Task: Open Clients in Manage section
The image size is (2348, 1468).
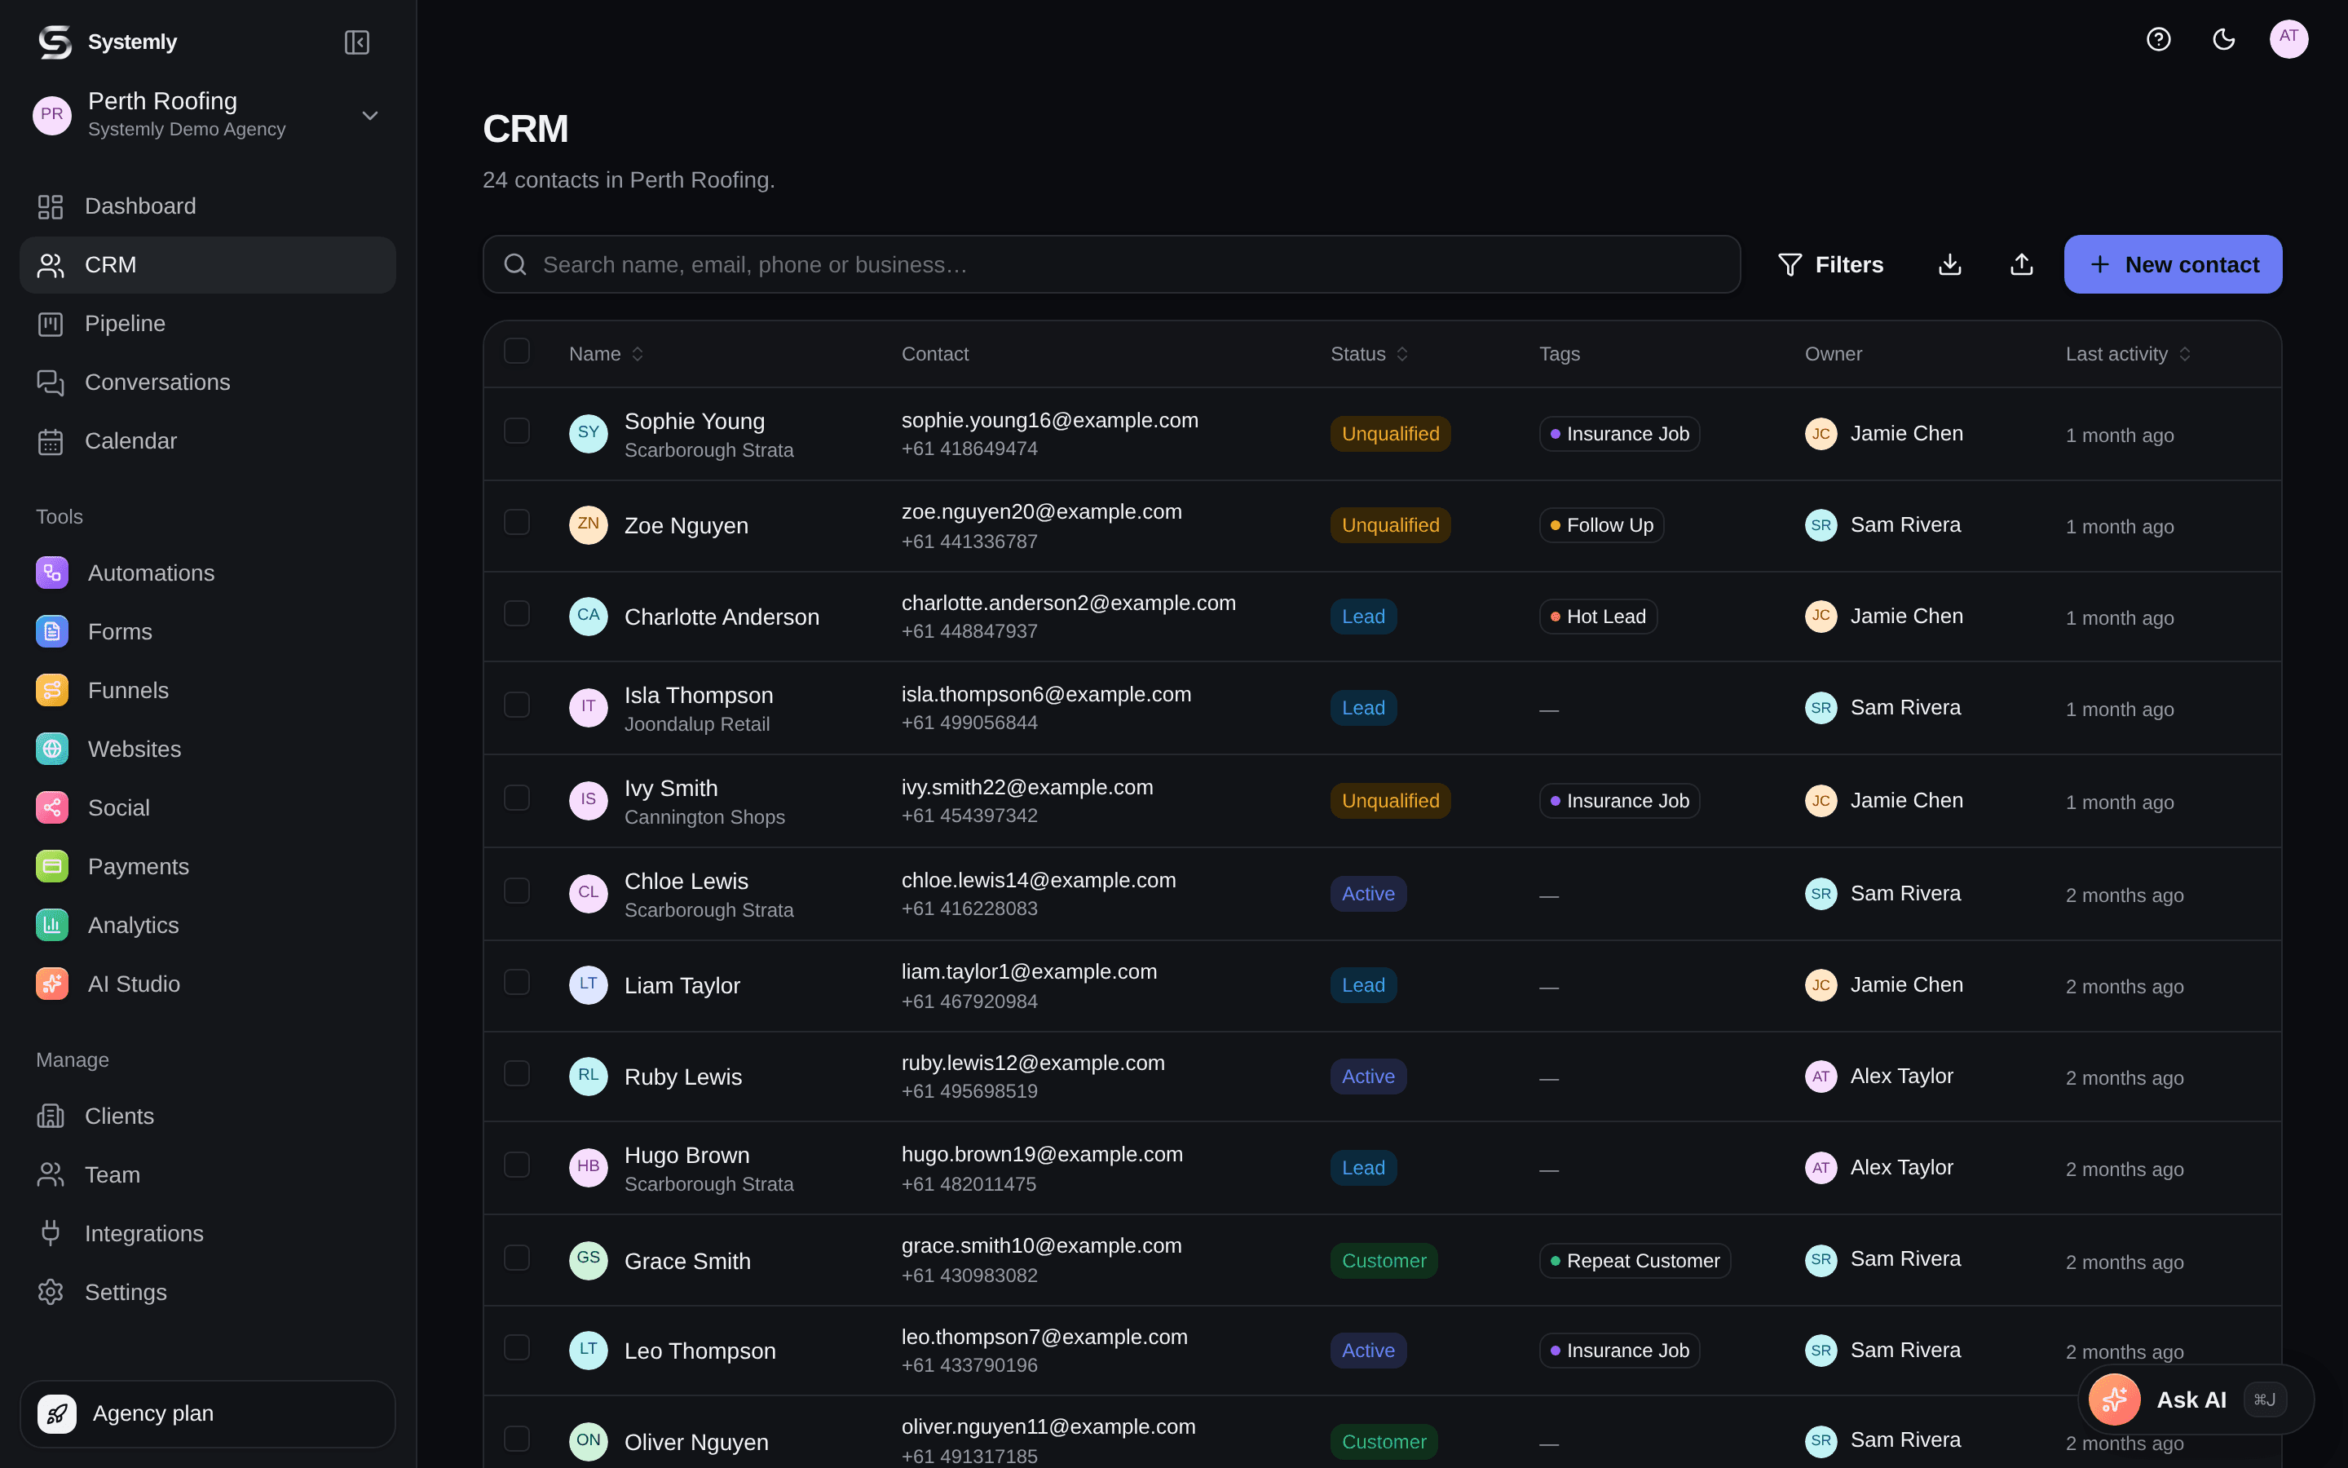Action: (x=208, y=1116)
